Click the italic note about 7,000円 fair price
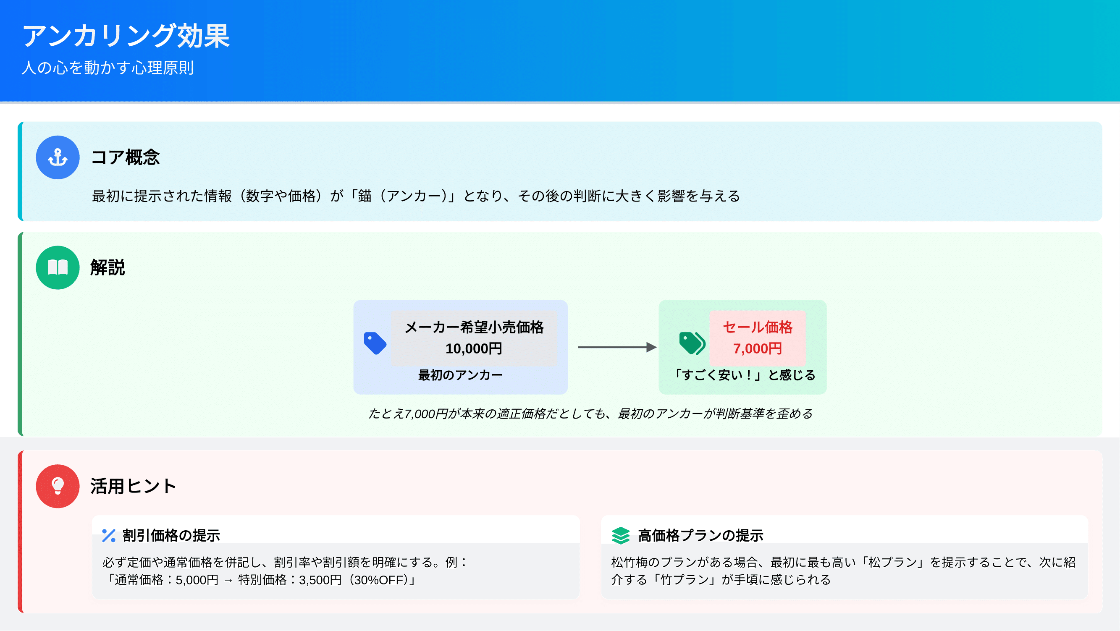Screen dimensions: 1120x631 590,414
